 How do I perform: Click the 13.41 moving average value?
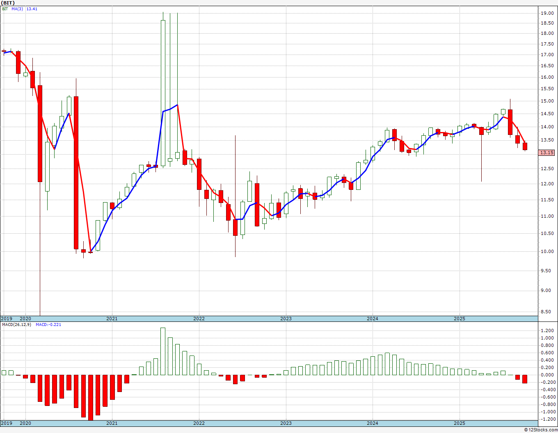[32, 9]
